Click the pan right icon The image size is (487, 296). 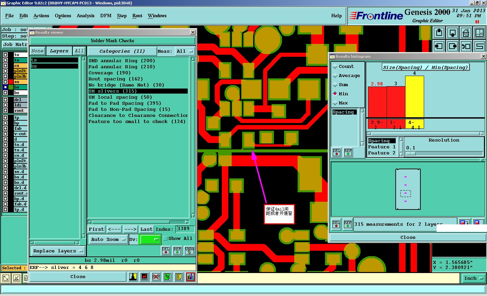pos(453,46)
